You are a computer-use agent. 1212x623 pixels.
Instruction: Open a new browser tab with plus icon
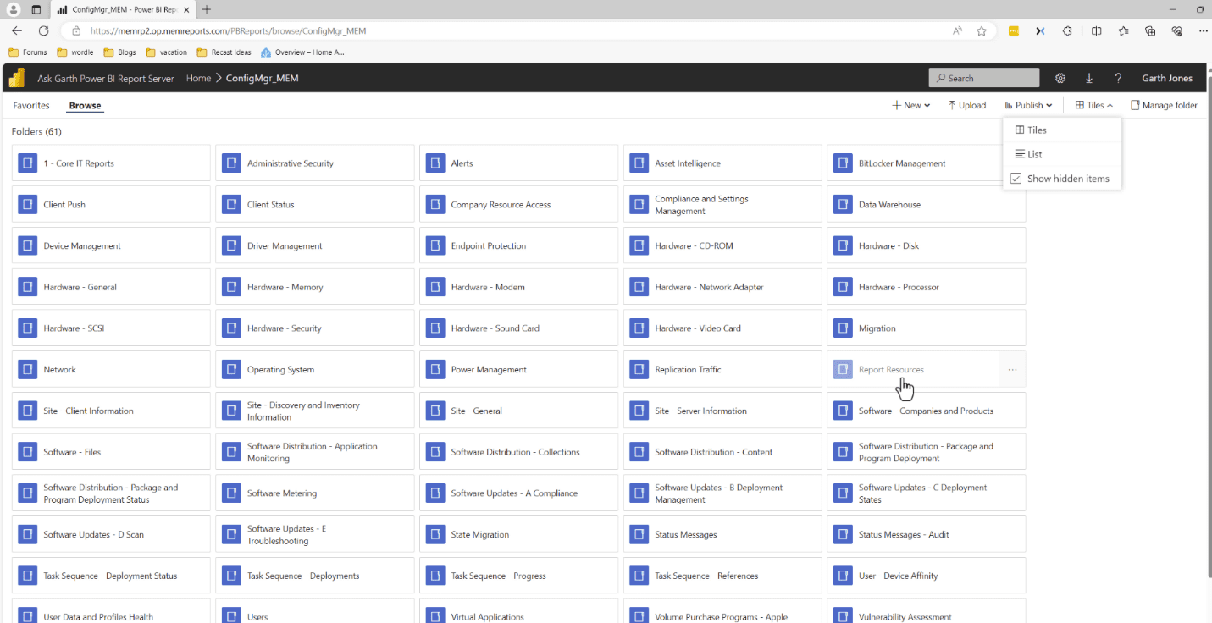pyautogui.click(x=207, y=9)
